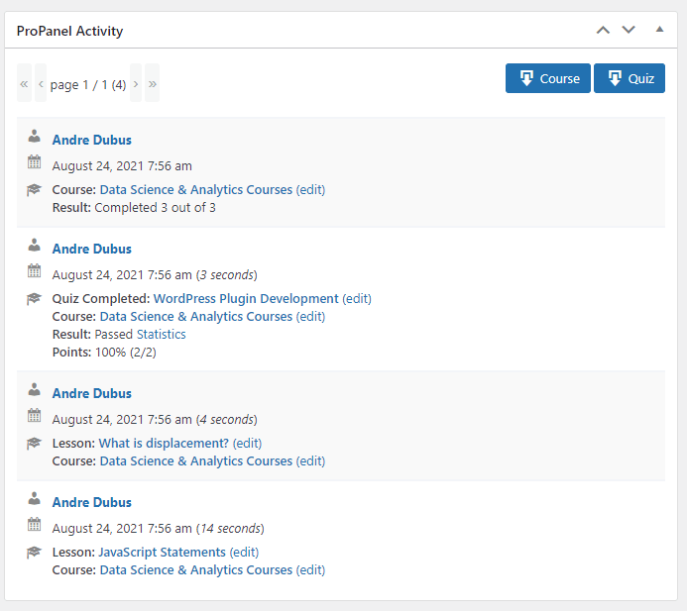Screen dimensions: 687x611
Task: Edit the JavaScript Statements lesson
Action: (x=244, y=552)
